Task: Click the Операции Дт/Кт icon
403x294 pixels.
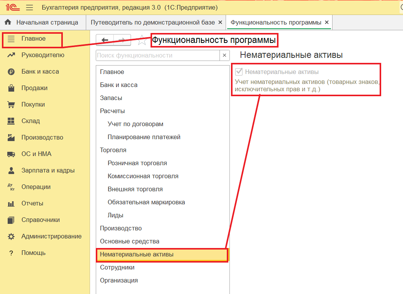Action: (11, 187)
